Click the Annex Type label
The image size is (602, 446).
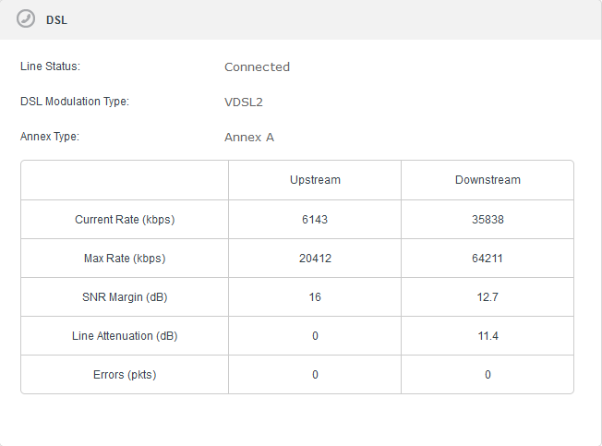point(50,137)
